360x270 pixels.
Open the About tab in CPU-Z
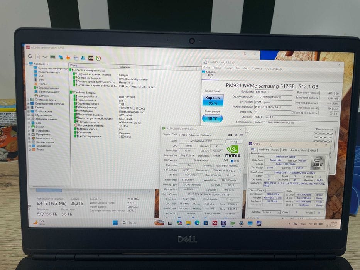pos(313,150)
